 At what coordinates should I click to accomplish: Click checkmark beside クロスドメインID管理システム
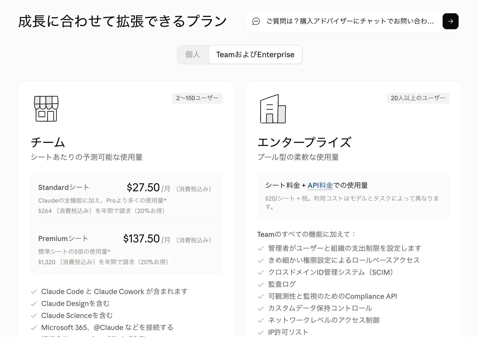[x=261, y=272]
